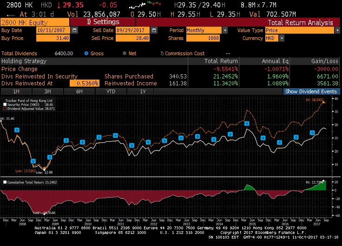Click the first 2014 dividend D marker
This screenshot has height=246, width=342.
214,139
